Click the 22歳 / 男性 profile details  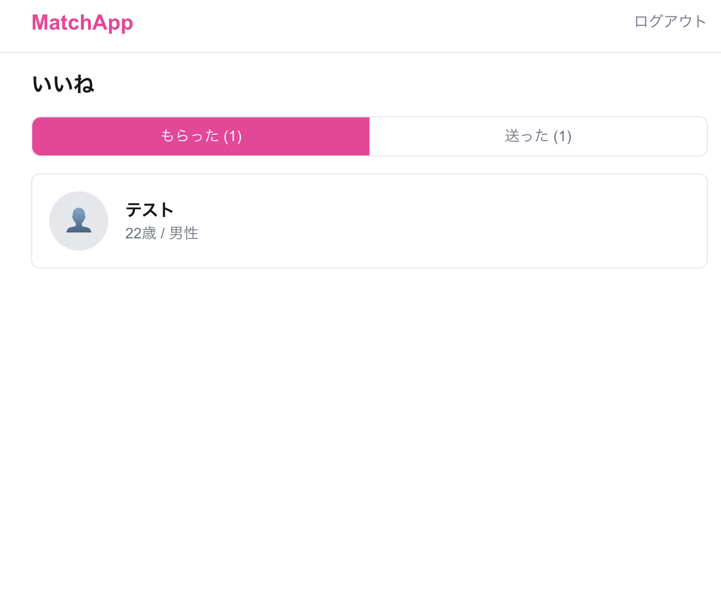162,233
